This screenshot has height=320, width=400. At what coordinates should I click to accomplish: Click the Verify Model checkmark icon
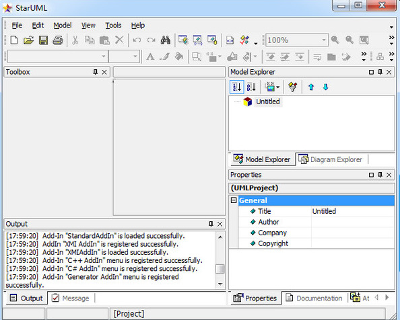[x=244, y=40]
